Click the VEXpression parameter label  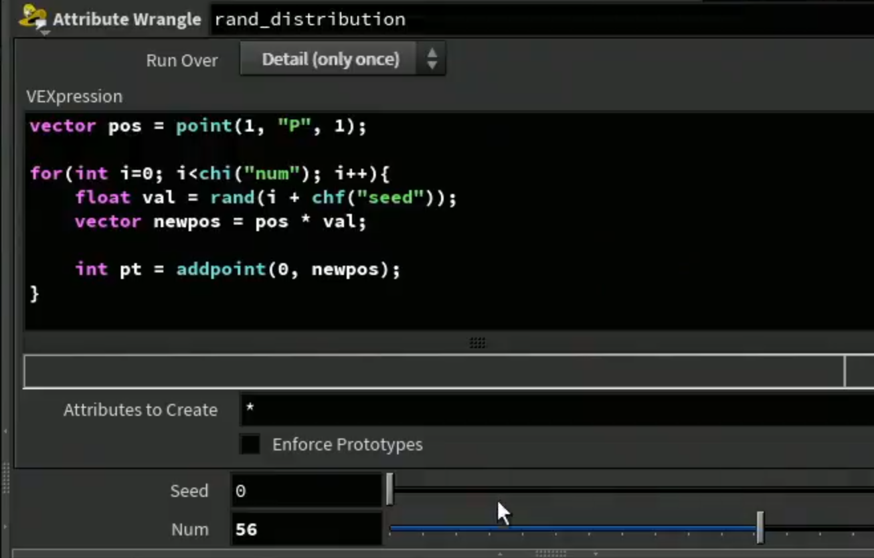74,96
